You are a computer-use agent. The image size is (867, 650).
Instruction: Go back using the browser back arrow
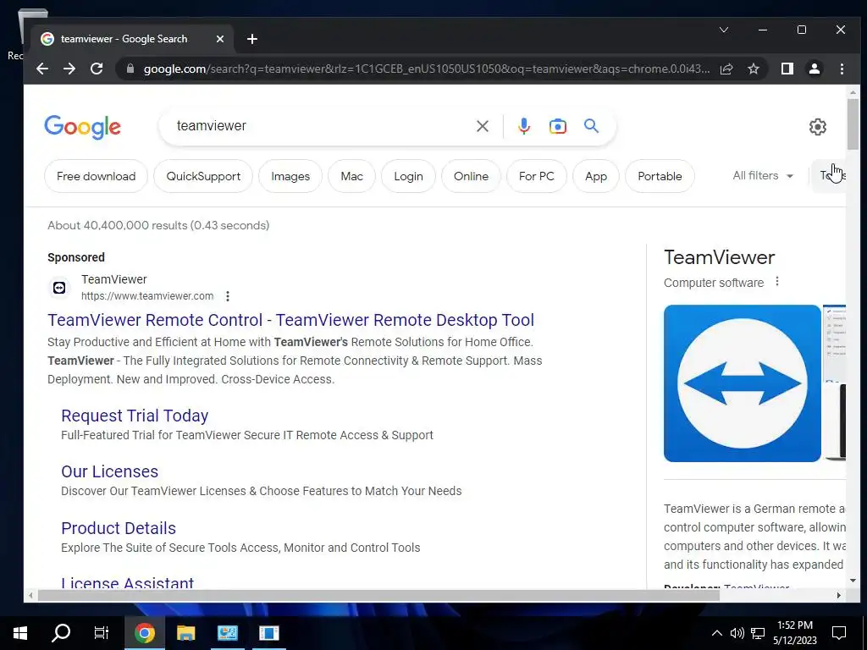pos(42,69)
